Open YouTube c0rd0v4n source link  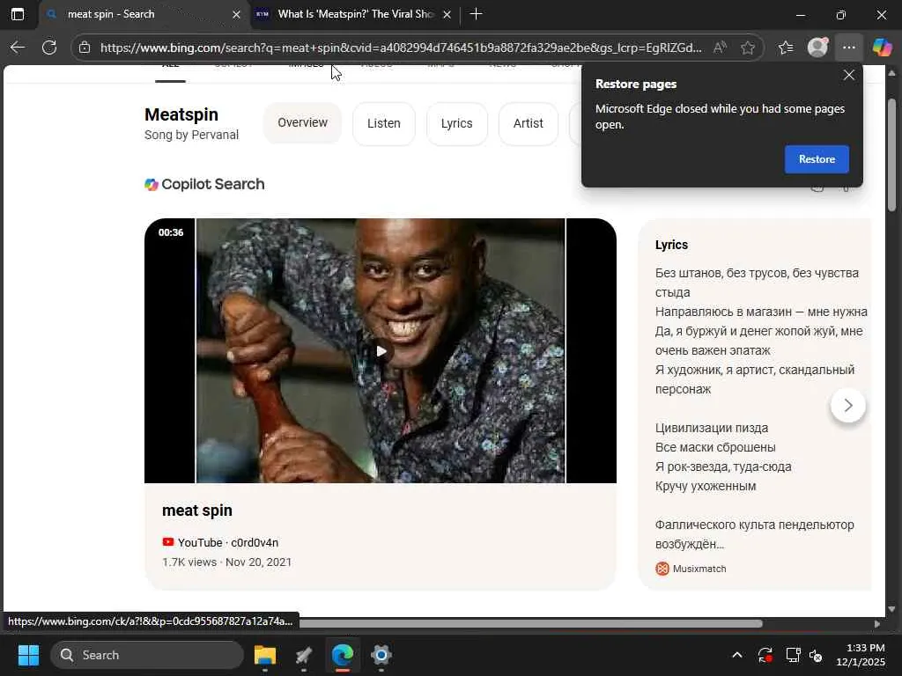pyautogui.click(x=228, y=542)
